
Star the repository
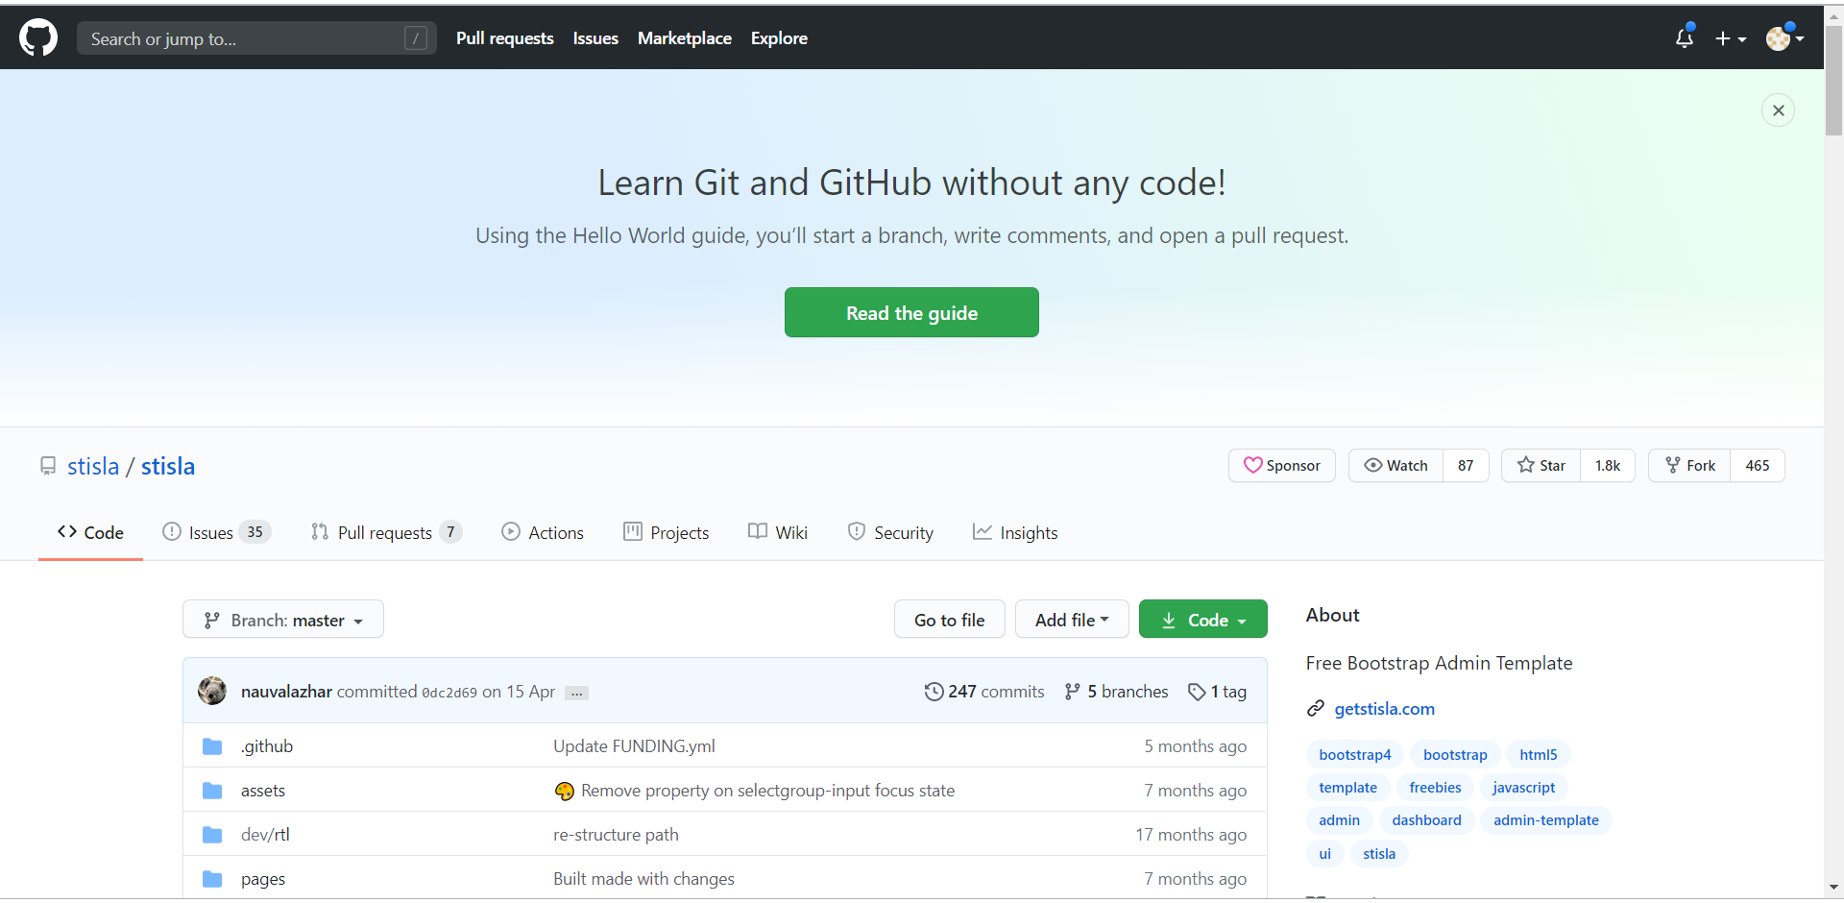pyautogui.click(x=1541, y=465)
